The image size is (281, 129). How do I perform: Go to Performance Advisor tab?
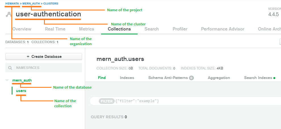coord(223,29)
